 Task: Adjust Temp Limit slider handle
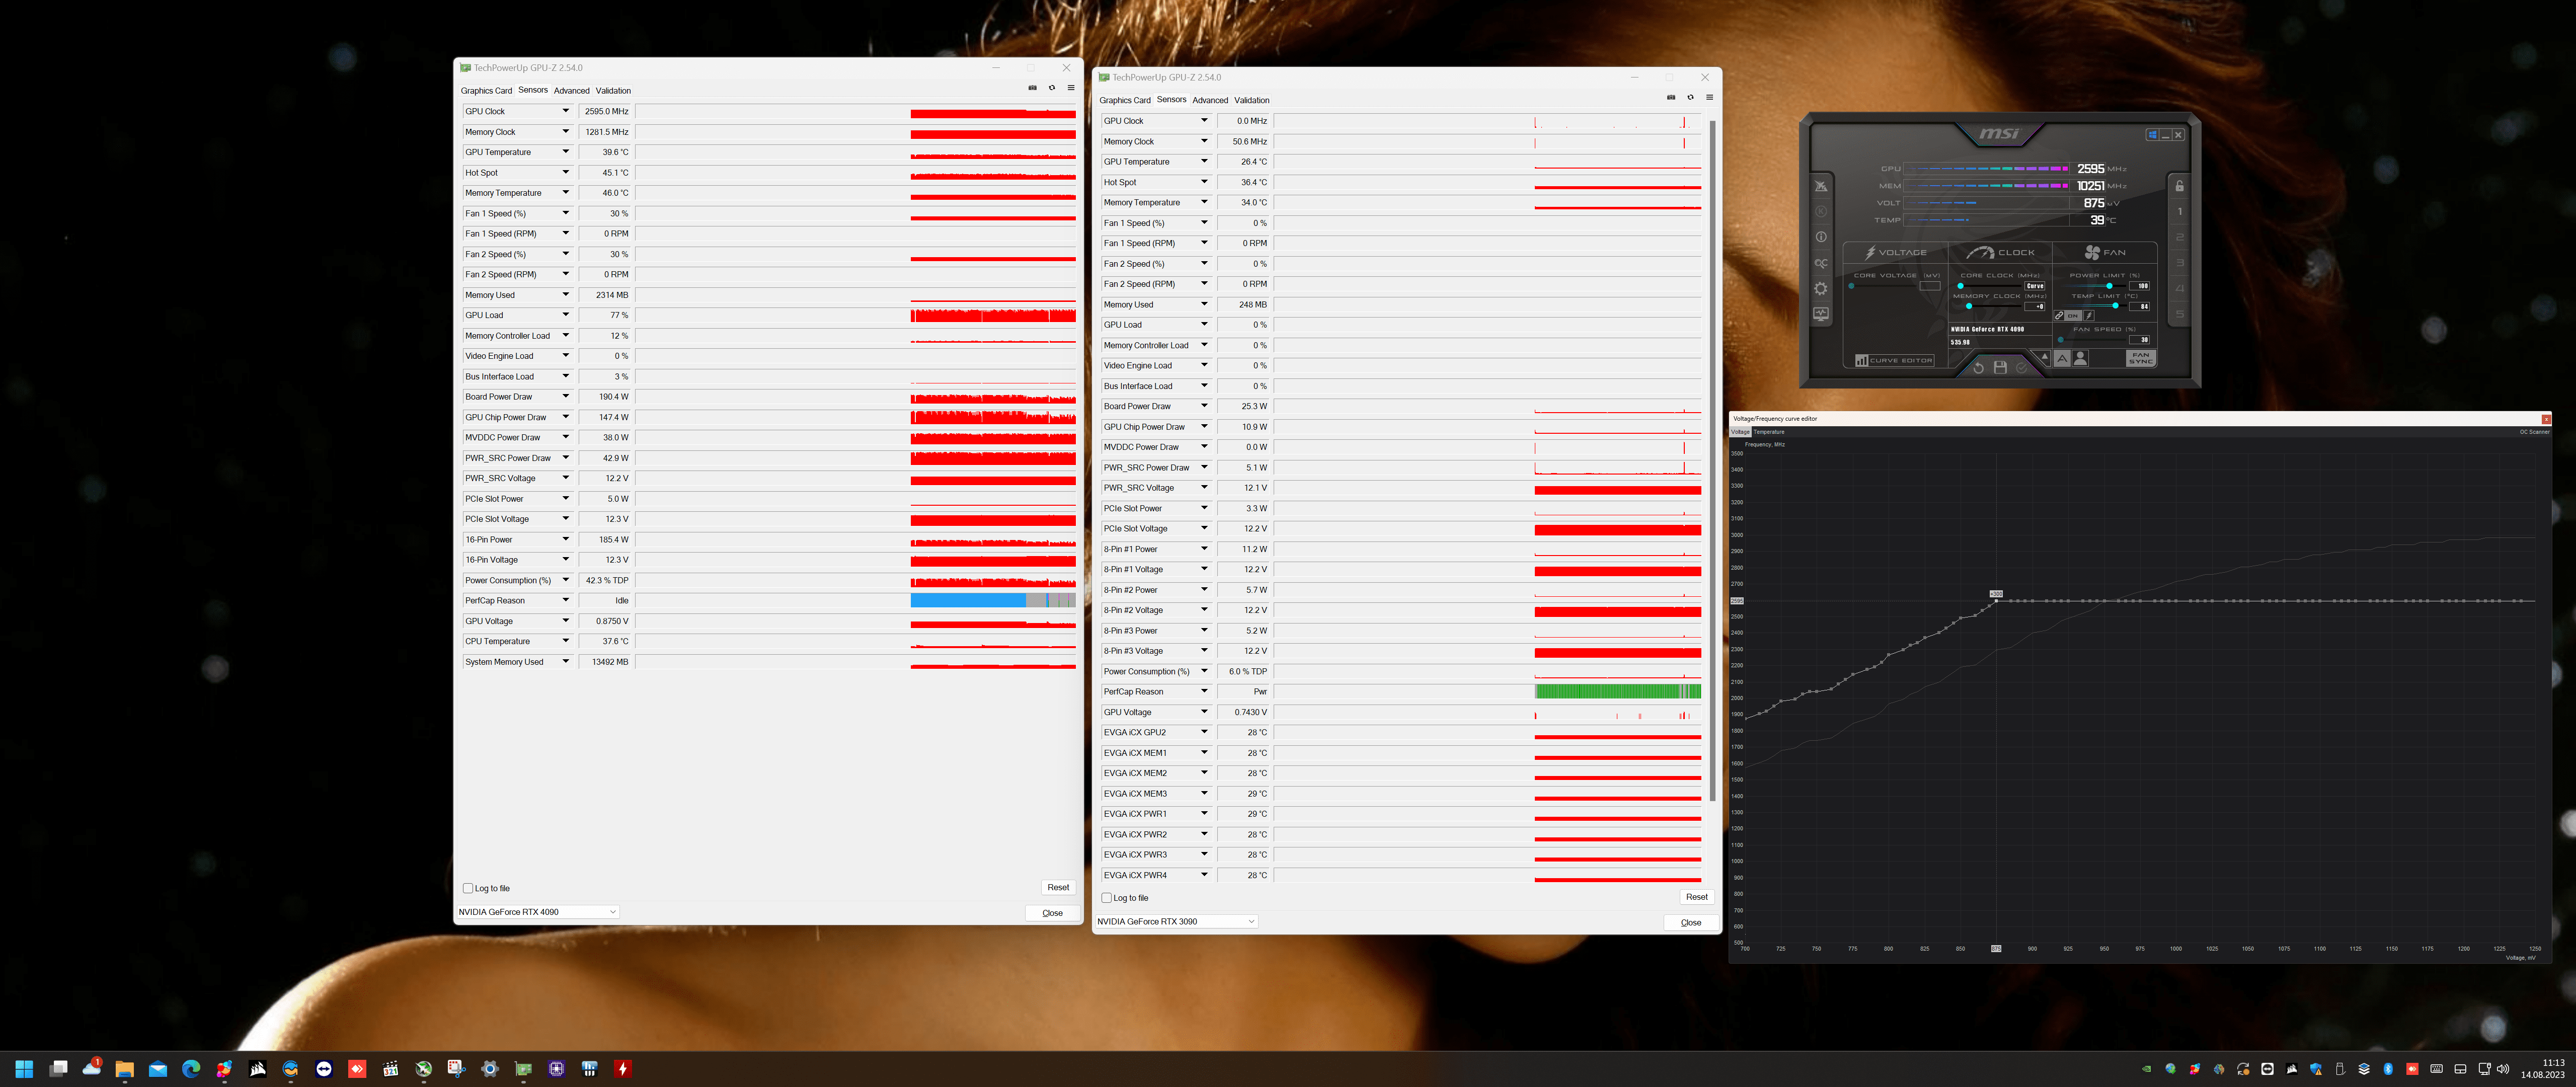click(2115, 306)
